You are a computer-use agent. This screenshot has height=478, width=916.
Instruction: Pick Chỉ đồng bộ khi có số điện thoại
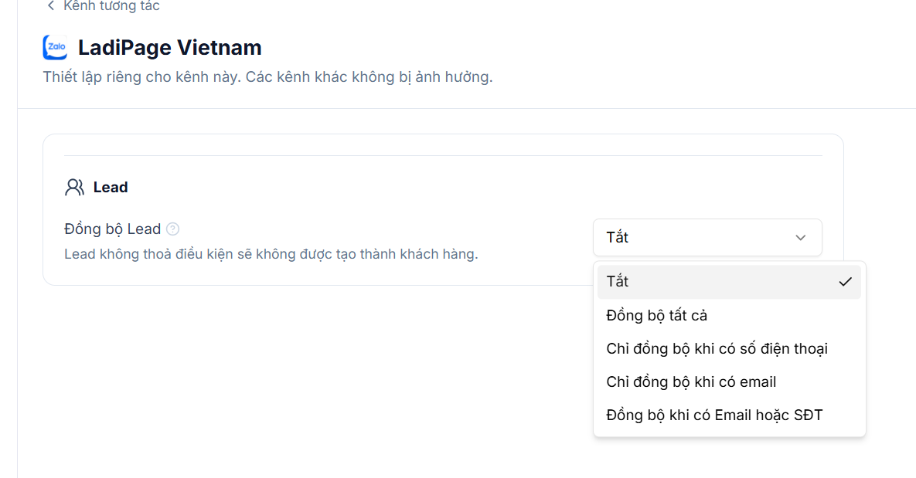coord(729,349)
